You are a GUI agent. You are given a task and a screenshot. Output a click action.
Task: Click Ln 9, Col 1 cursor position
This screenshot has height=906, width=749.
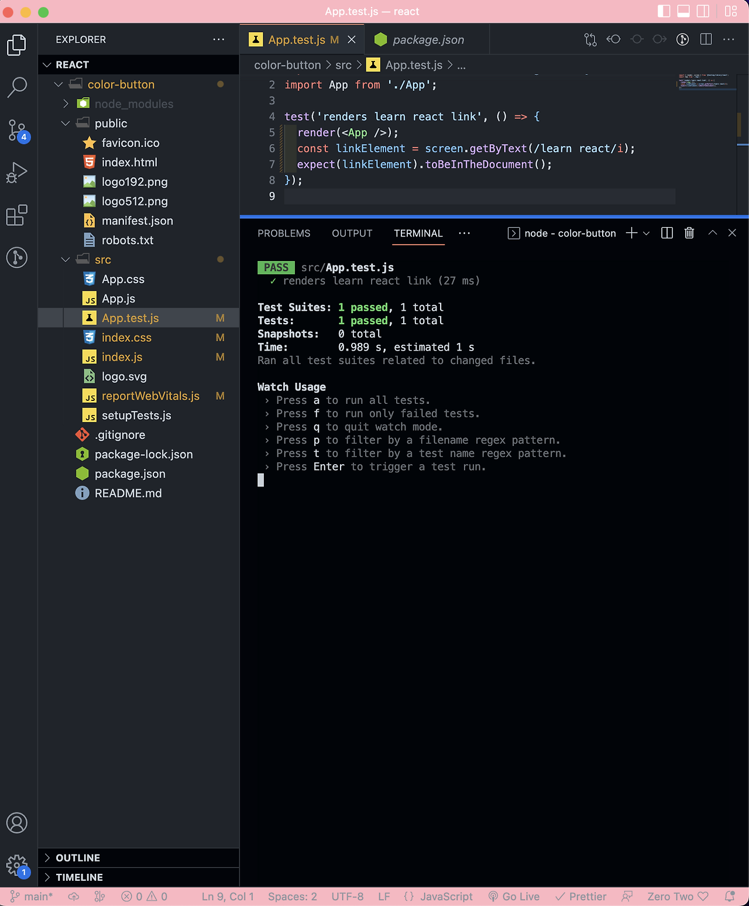click(x=228, y=897)
